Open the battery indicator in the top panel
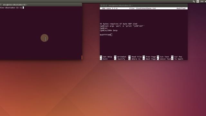Viewport: 206px width, 116px height. (x=202, y=1)
